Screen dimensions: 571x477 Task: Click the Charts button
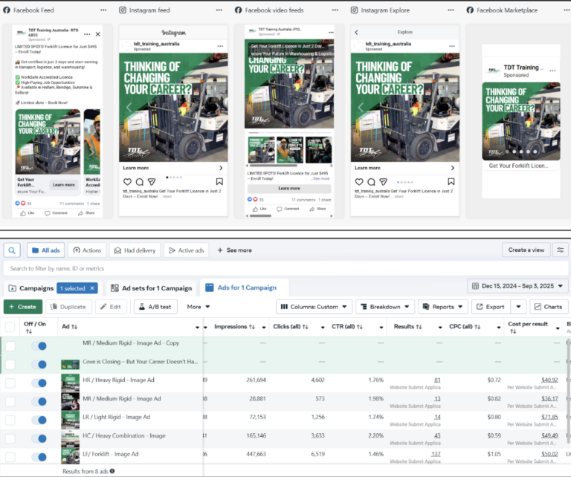pos(549,307)
